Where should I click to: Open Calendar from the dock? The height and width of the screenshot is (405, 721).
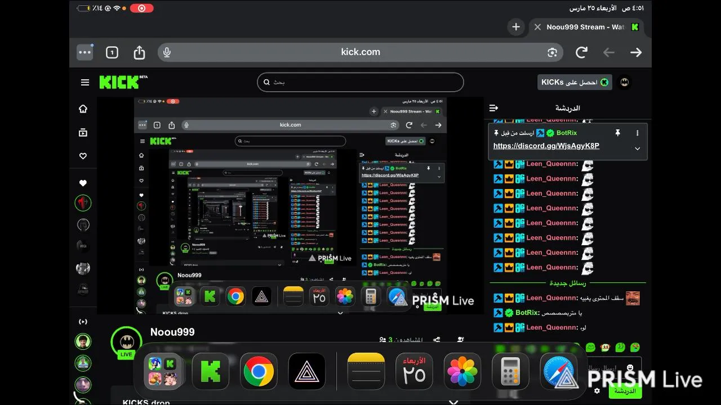(414, 372)
